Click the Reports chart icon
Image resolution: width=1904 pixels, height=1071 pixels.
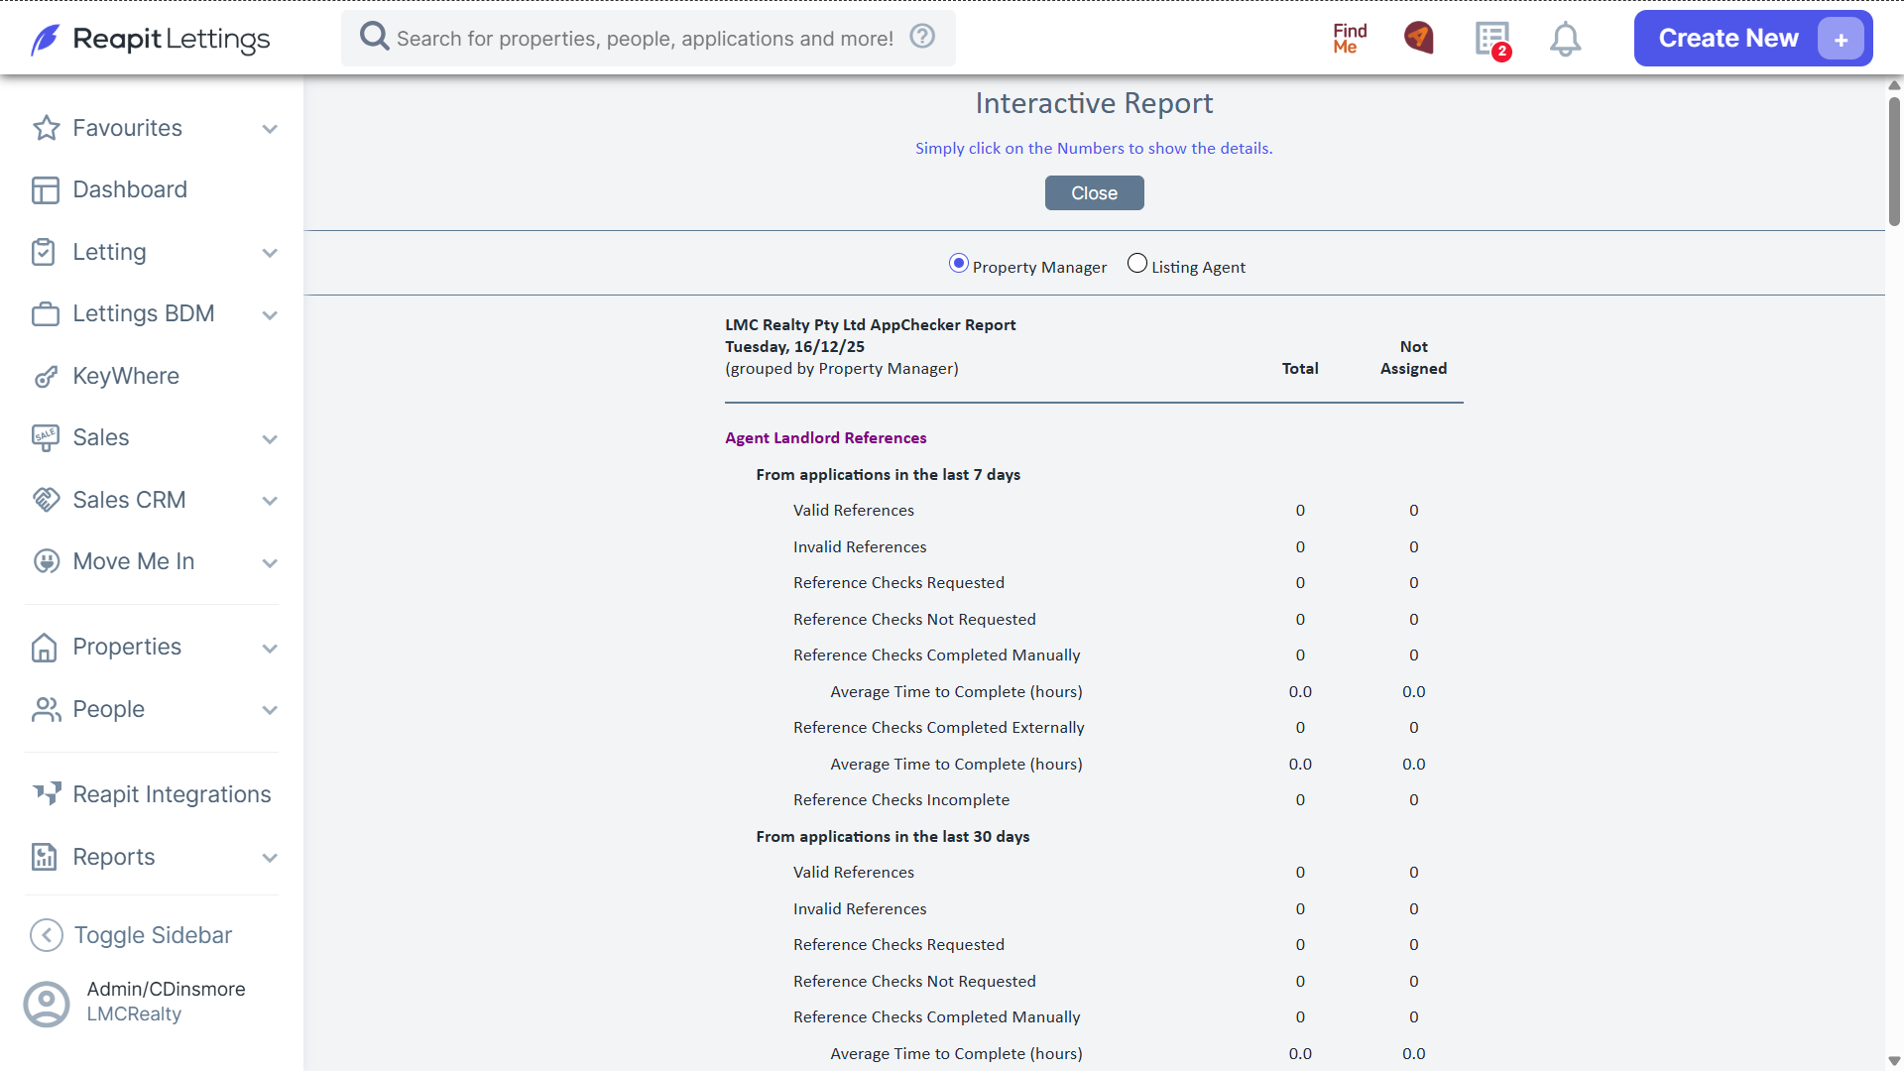tap(45, 857)
